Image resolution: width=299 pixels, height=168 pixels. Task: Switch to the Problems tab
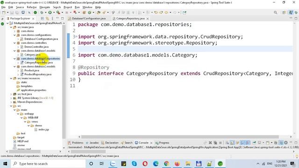click(x=76, y=143)
